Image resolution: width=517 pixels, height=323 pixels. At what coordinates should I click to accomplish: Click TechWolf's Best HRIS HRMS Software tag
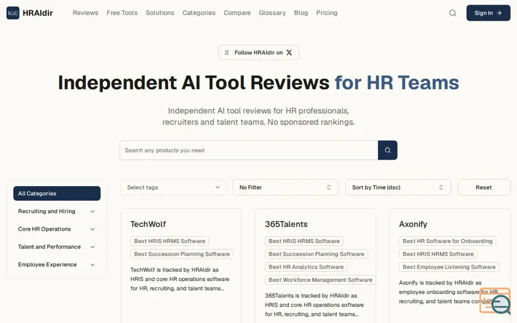click(169, 241)
